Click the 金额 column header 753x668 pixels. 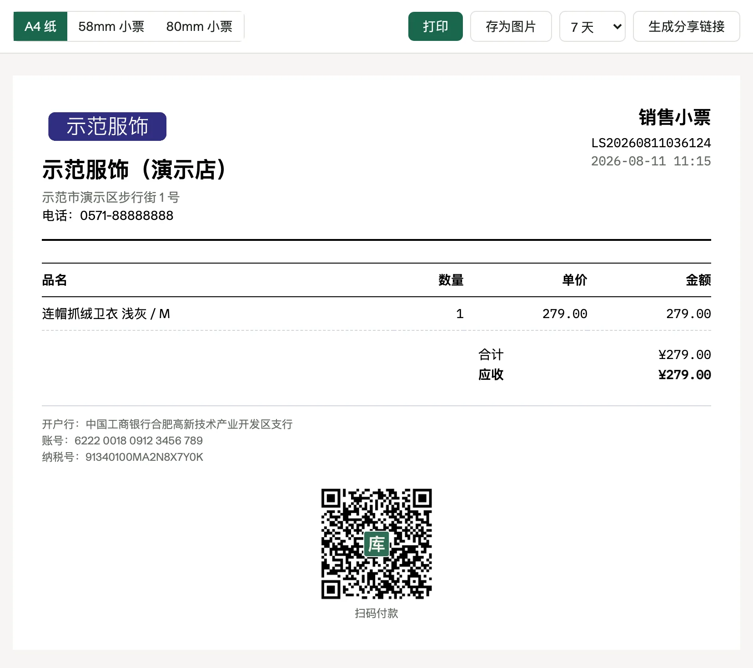[698, 280]
